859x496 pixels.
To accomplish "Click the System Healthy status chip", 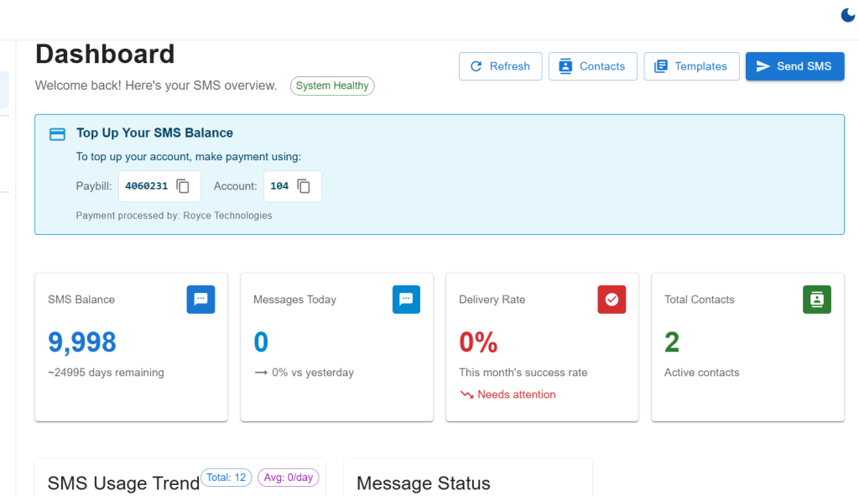I will click(332, 86).
